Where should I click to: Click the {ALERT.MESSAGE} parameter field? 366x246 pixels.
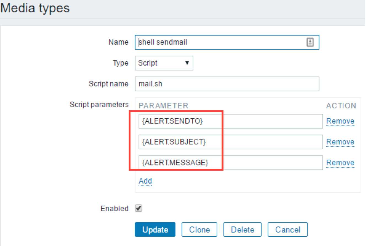[x=230, y=163]
